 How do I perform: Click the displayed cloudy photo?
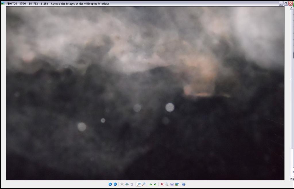[x=145, y=93]
